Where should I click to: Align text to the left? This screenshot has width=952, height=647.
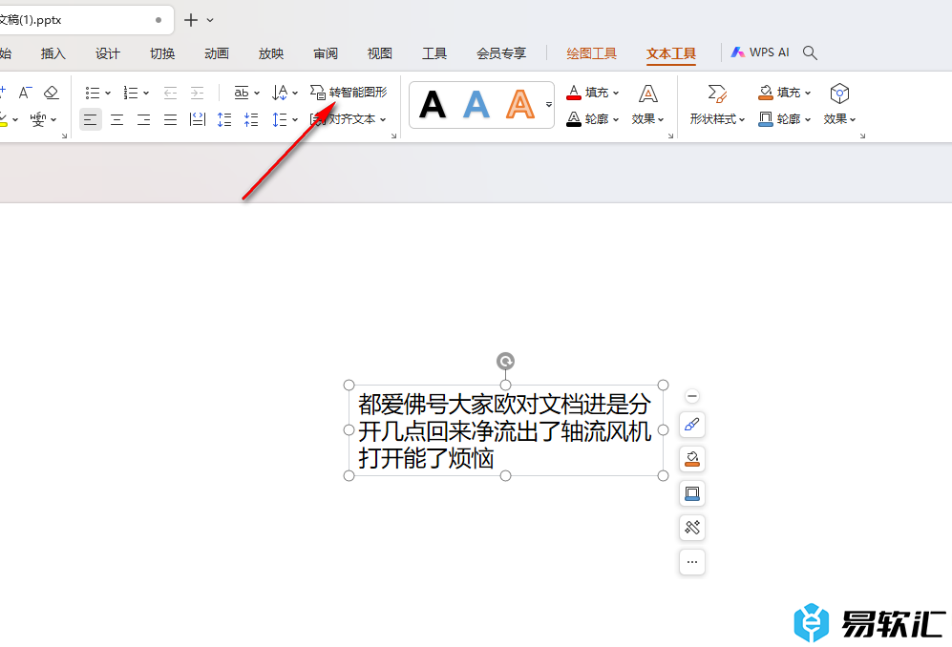(x=91, y=119)
